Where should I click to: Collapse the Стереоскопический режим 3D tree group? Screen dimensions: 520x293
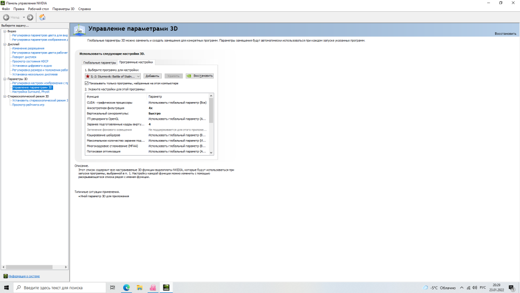pyautogui.click(x=5, y=96)
